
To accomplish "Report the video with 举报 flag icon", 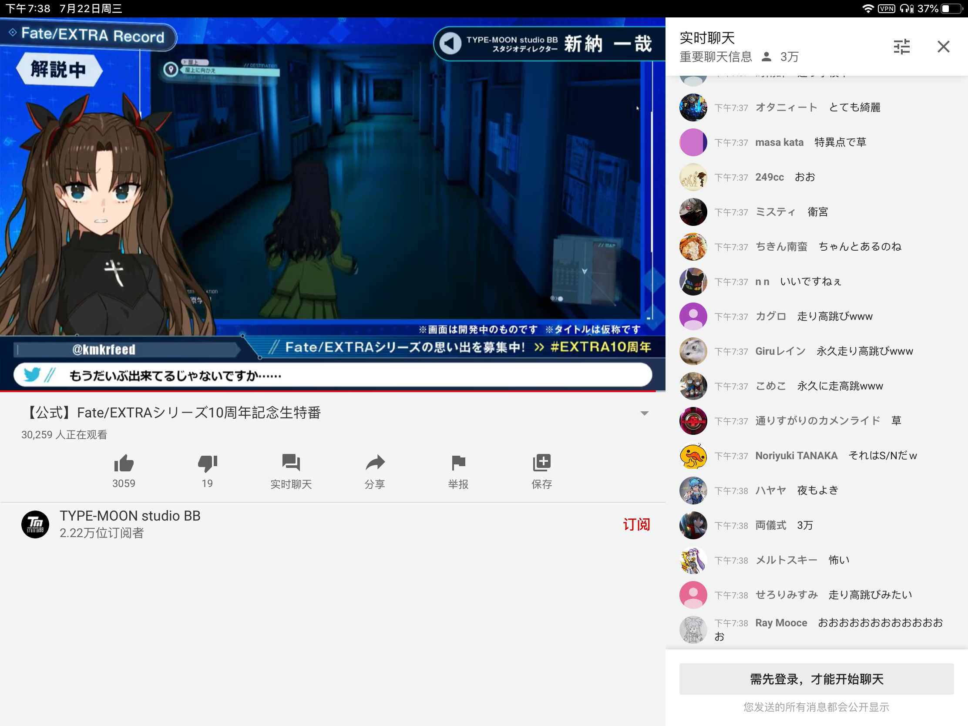I will point(458,463).
